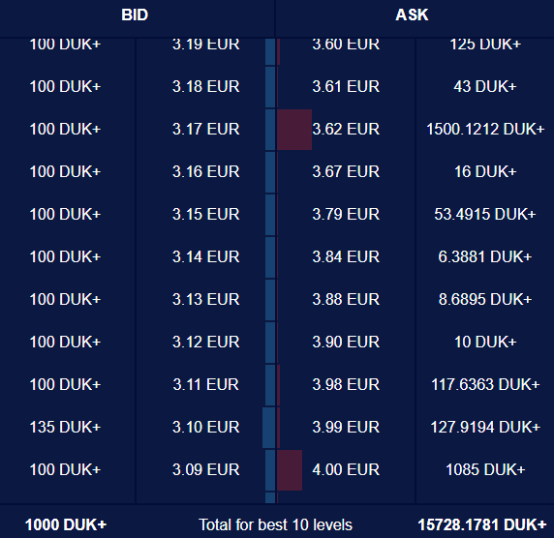Select the 4.00 EUR ask price

(346, 470)
